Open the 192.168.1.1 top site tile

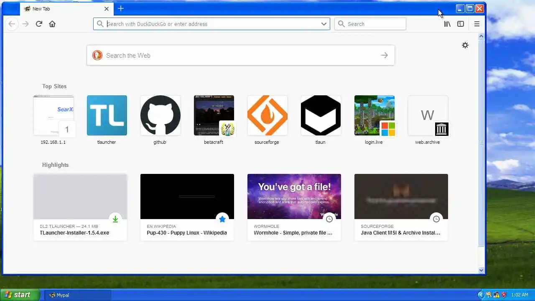point(53,120)
